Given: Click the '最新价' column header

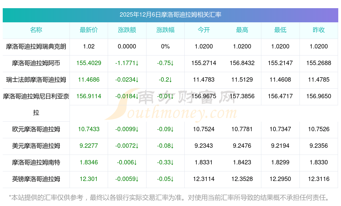Looking at the screenshot, I should coord(89,30).
